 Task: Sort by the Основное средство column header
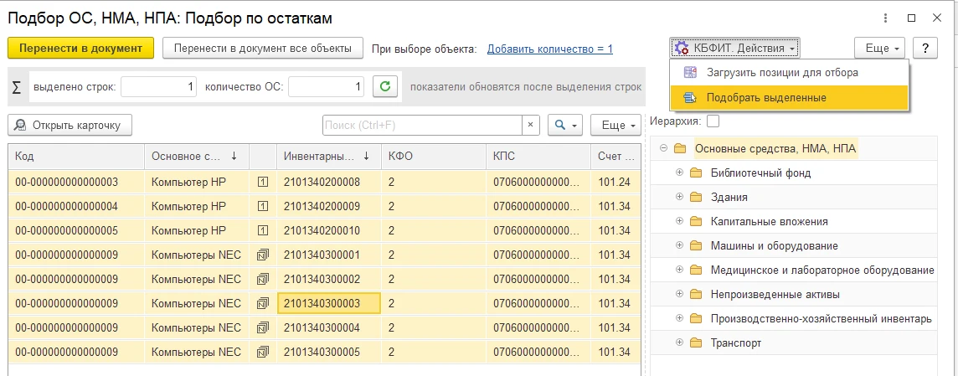[x=197, y=157]
